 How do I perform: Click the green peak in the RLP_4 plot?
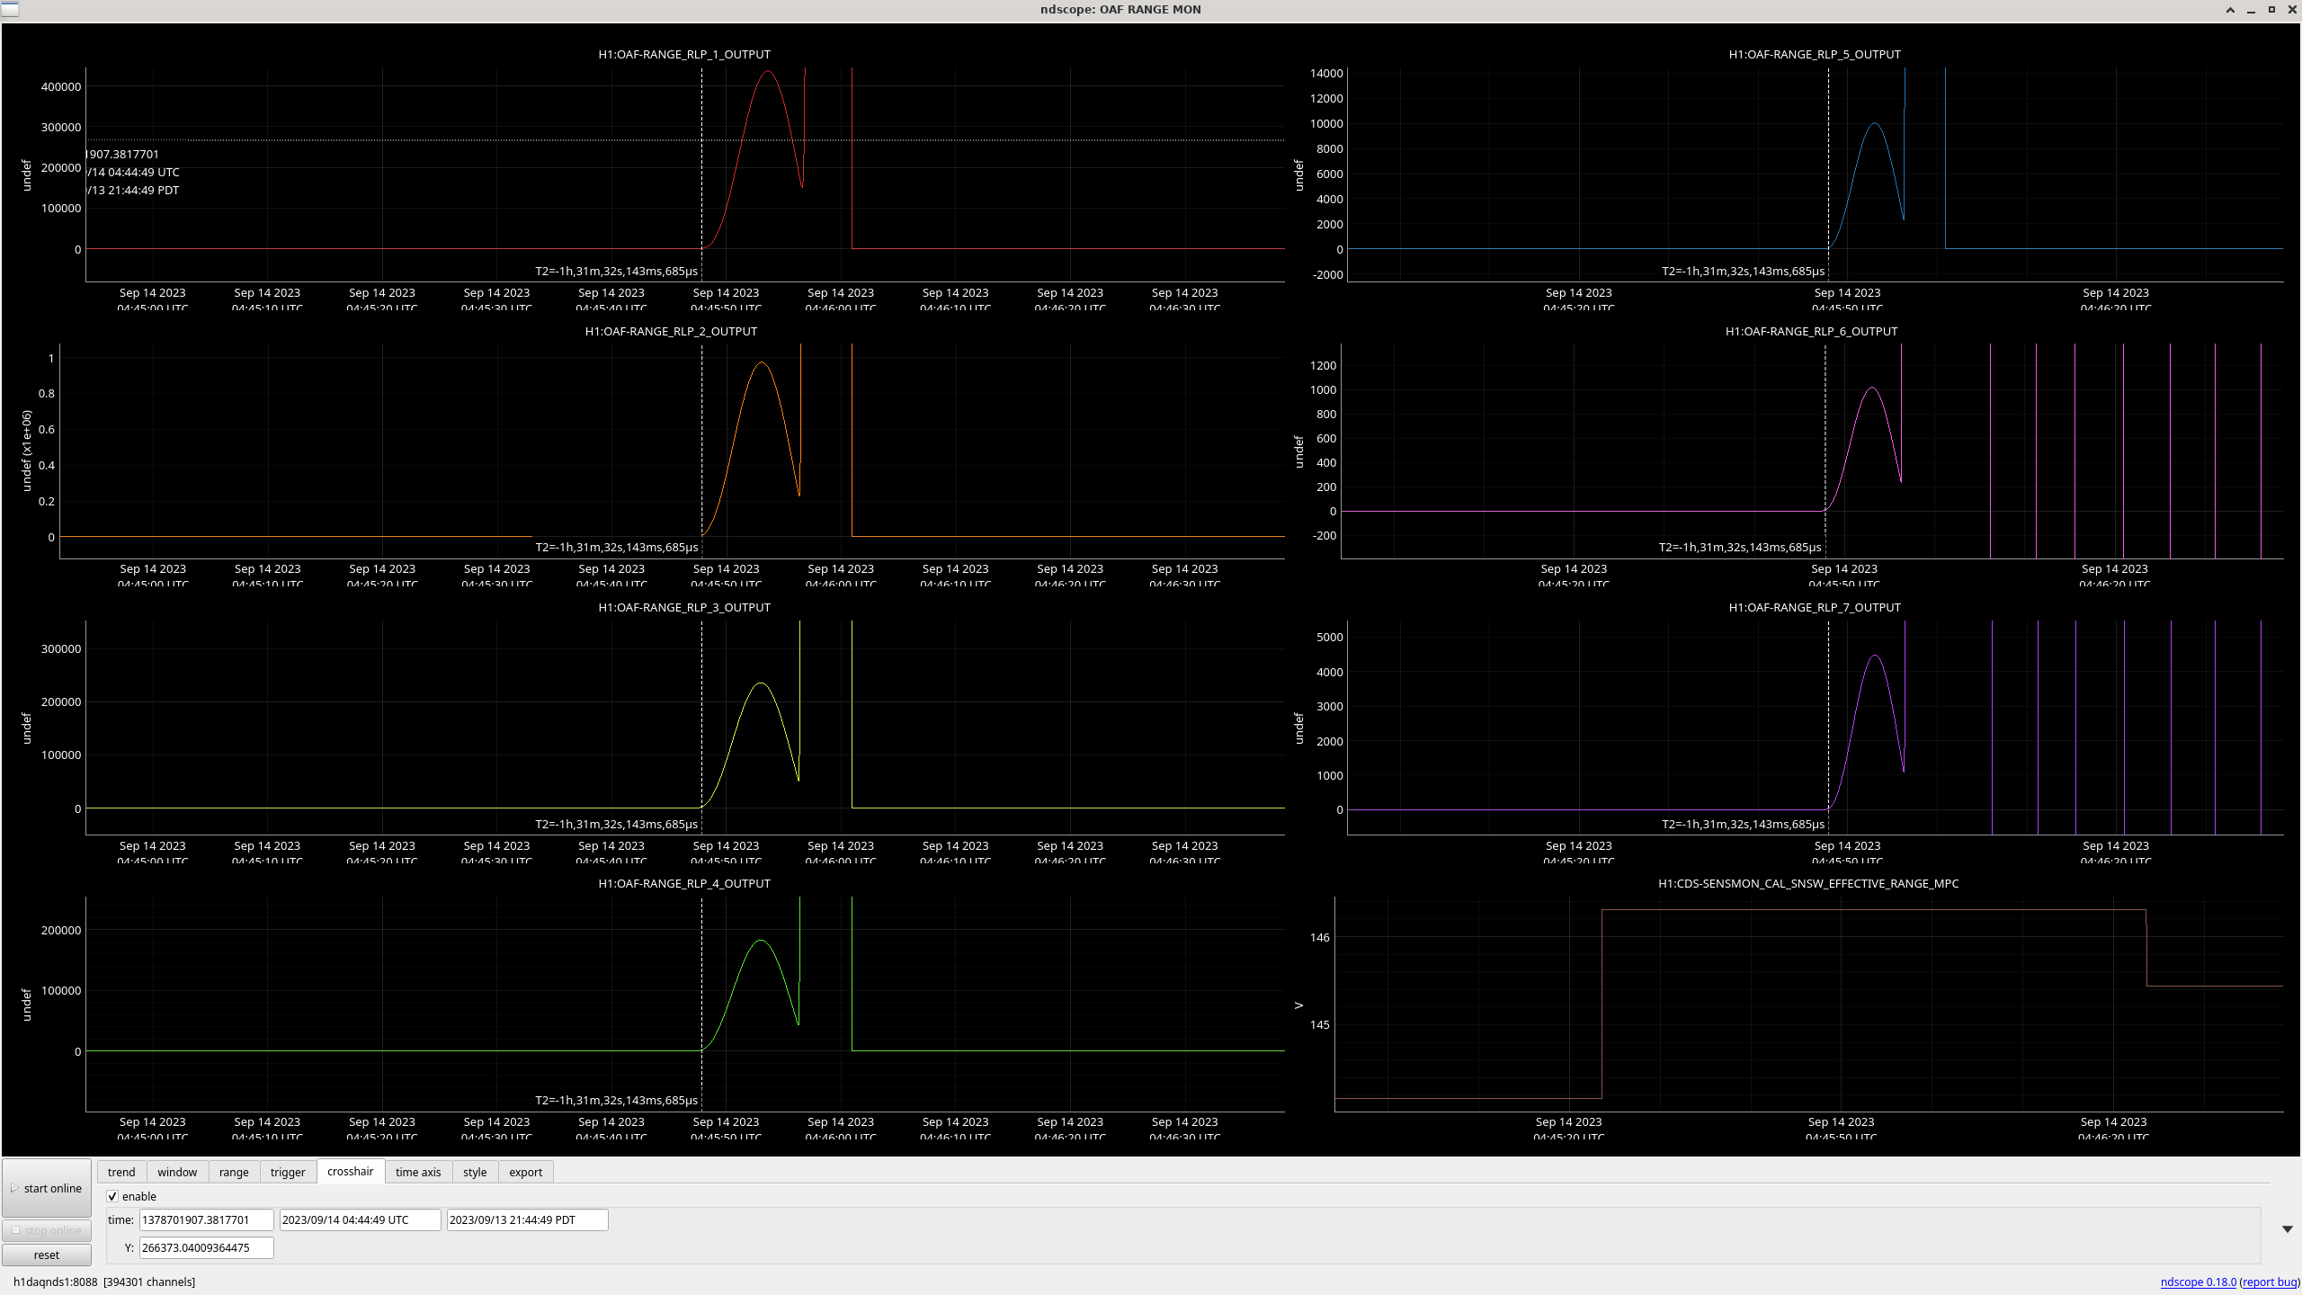pyautogui.click(x=761, y=941)
